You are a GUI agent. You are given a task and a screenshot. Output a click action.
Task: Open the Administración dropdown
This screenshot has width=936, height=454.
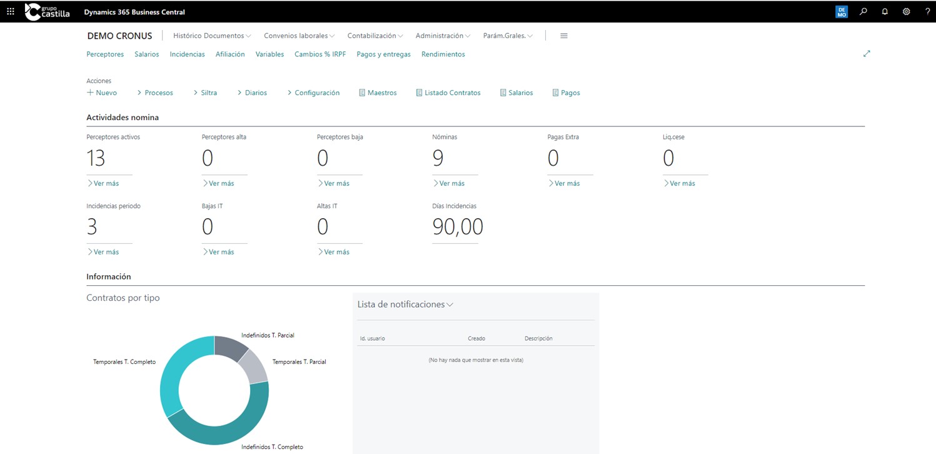(442, 36)
